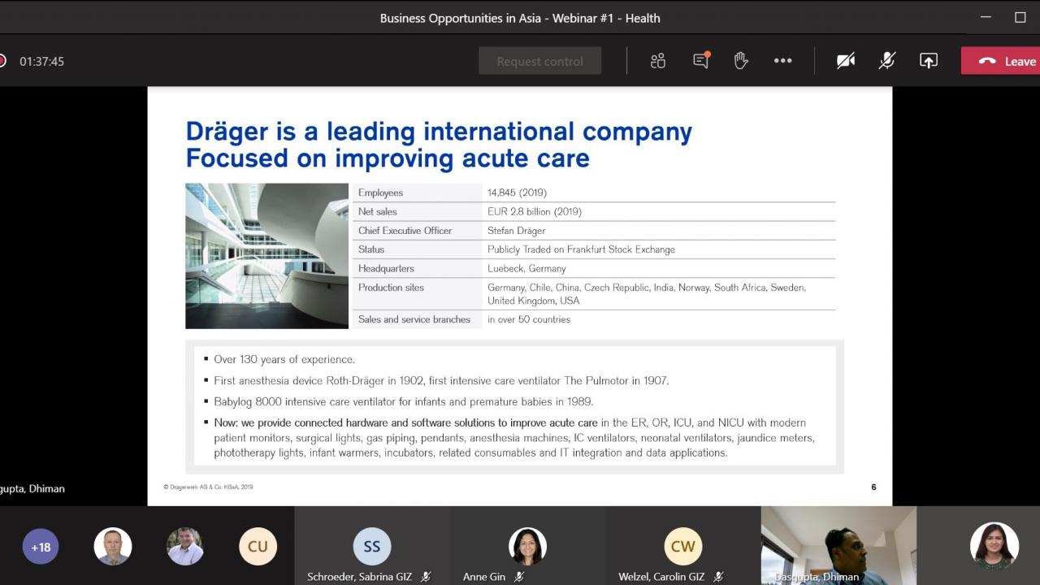Viewport: 1040px width, 585px height.
Task: Click the meeting timer 01:37:45
Action: 41,61
